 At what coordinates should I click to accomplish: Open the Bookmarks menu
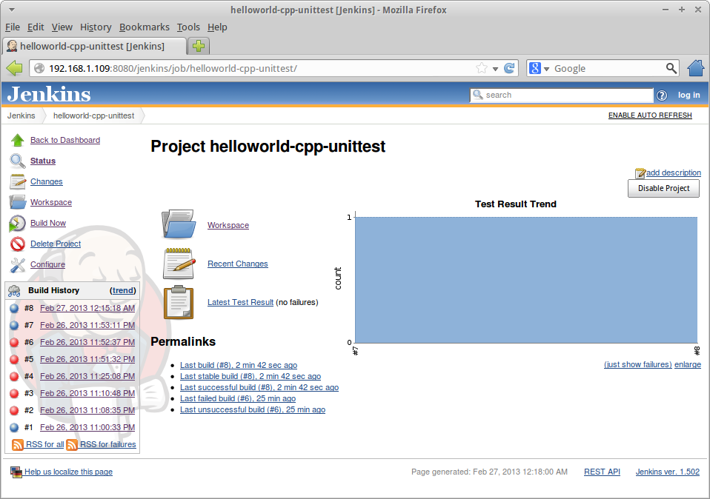[x=145, y=27]
